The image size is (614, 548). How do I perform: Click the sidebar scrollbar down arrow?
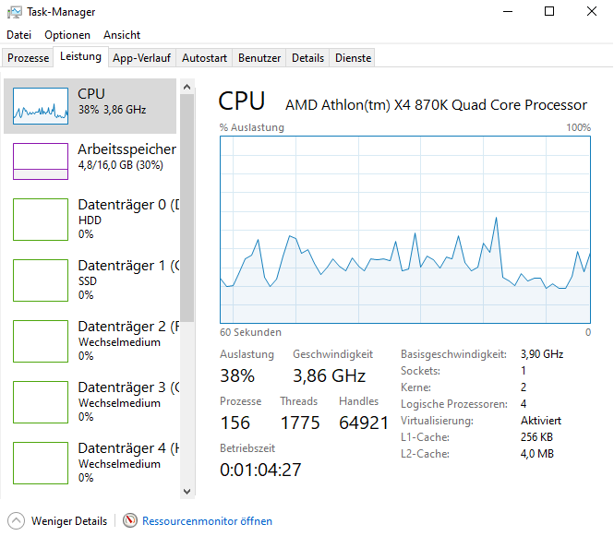187,492
